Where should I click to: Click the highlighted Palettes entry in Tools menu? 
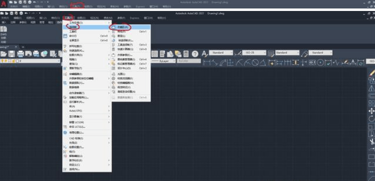pyautogui.click(x=87, y=27)
